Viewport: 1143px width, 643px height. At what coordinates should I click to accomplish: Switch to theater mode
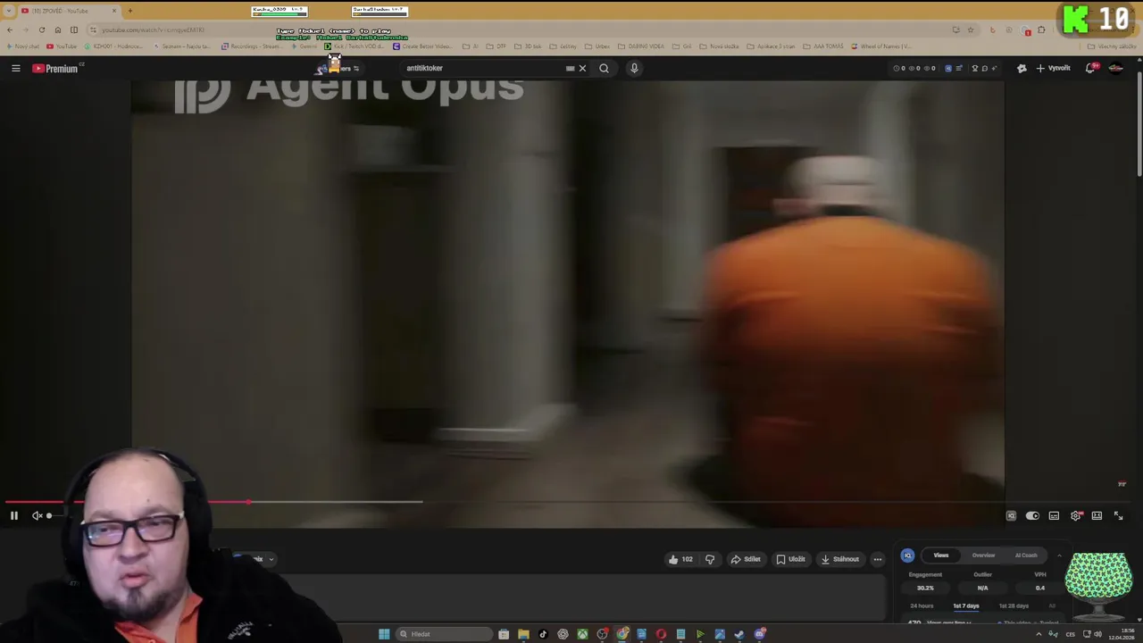(x=1097, y=515)
